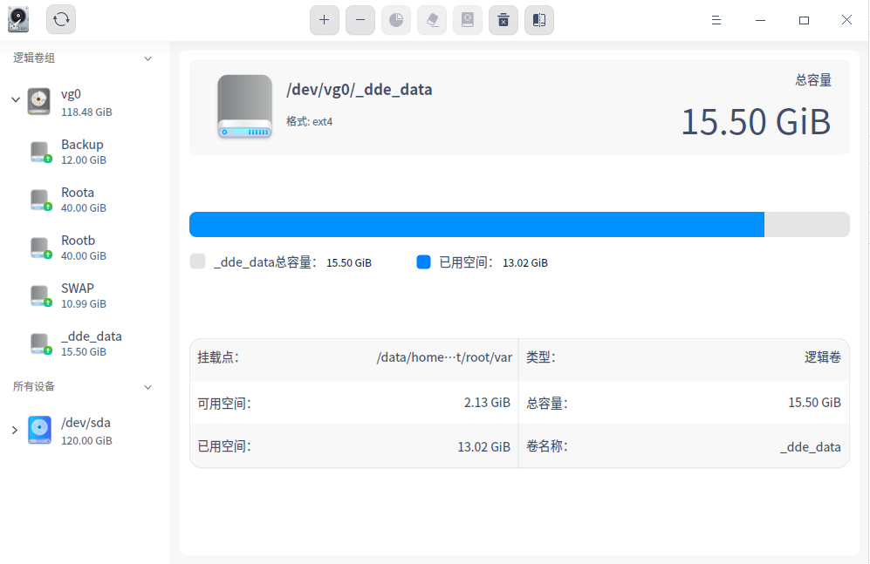The image size is (870, 564).
Task: Click the trash delete volume icon
Action: [504, 21]
